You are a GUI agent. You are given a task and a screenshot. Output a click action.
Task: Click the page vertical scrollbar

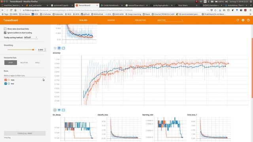(252, 67)
